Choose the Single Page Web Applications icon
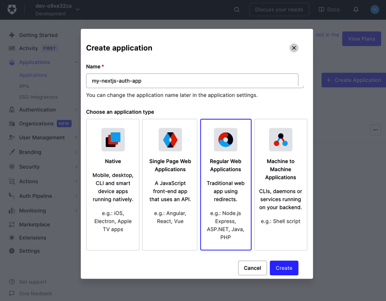Image resolution: width=386 pixels, height=301 pixels. click(170, 139)
